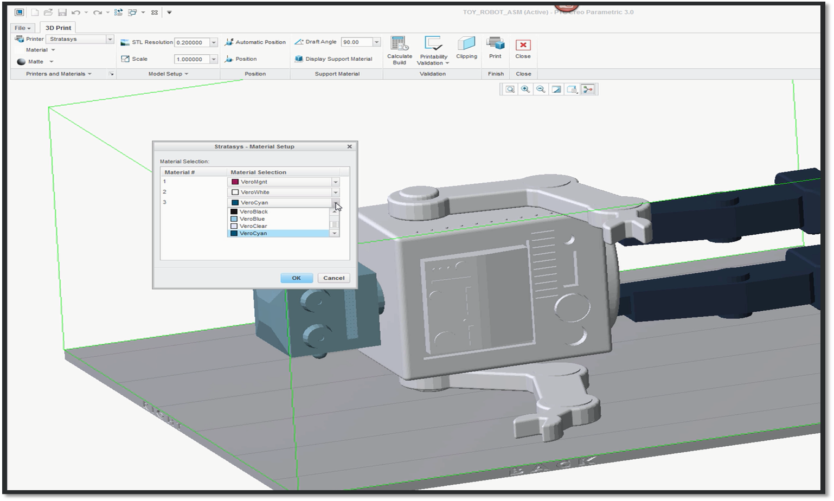Open the Material 2 VeroWhite dropdown
Viewport: 834px width, 501px height.
335,192
